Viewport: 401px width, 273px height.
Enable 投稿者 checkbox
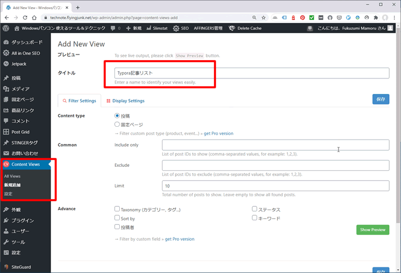point(117,226)
